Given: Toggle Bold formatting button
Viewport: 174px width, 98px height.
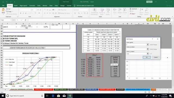Looking at the screenshot, I should click(21, 13).
